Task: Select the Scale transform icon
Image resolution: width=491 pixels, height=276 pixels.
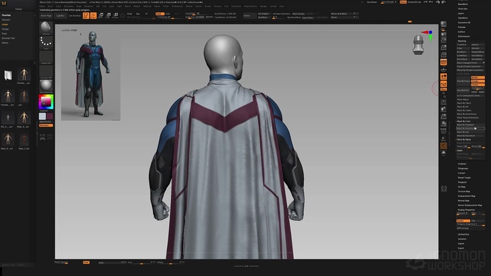Action: click(109, 15)
